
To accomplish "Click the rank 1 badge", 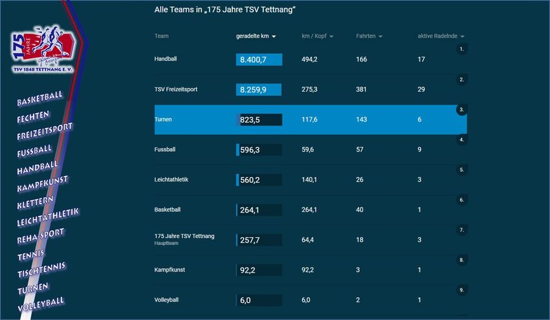I will pyautogui.click(x=461, y=49).
